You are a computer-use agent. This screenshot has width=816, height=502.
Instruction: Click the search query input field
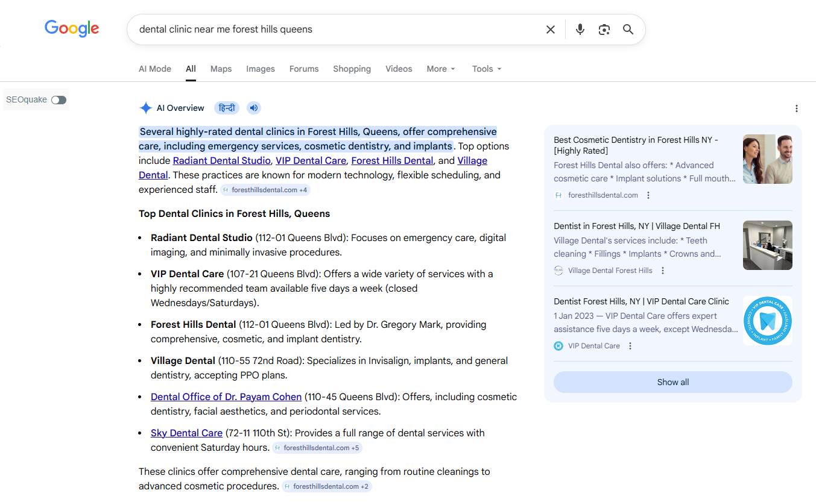[x=338, y=29]
